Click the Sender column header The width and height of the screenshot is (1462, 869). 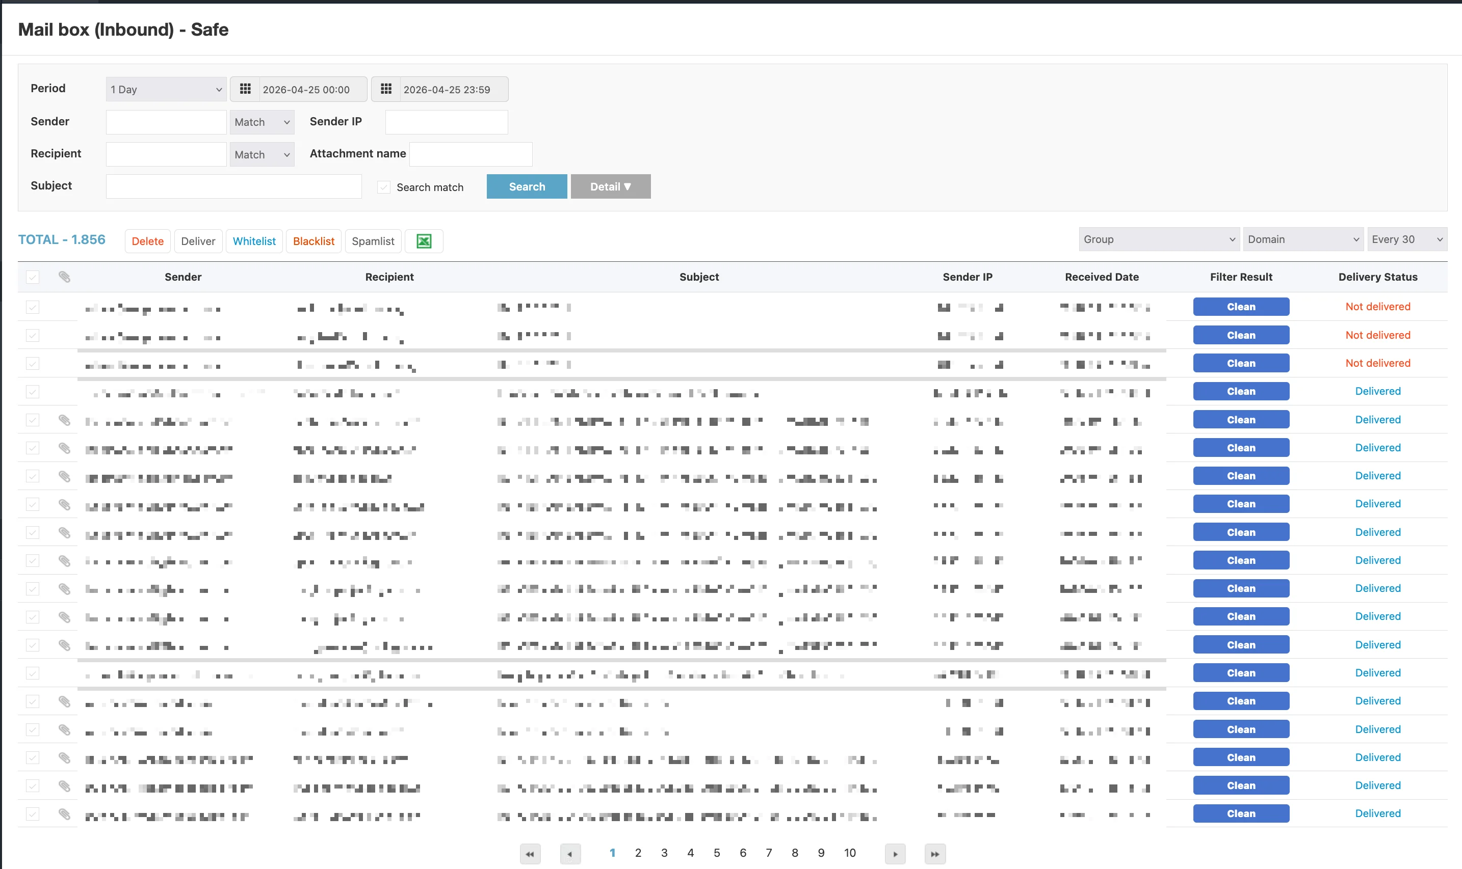tap(183, 277)
